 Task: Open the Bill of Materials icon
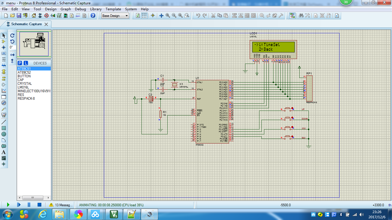click(71, 16)
